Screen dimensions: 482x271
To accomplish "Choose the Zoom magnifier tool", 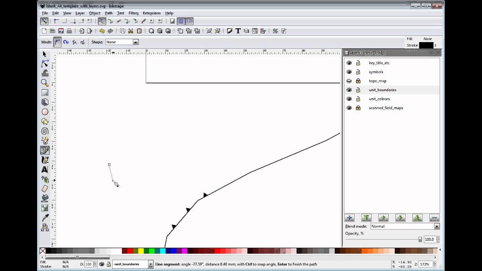I will point(45,83).
